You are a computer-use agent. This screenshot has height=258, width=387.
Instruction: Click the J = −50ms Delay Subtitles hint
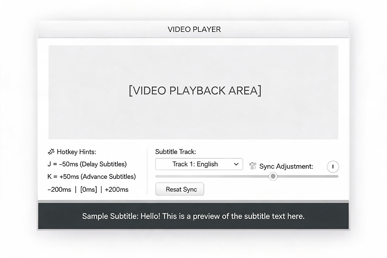click(87, 164)
